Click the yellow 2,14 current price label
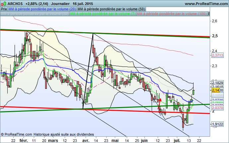The width and height of the screenshot is (229, 143). [x=216, y=90]
